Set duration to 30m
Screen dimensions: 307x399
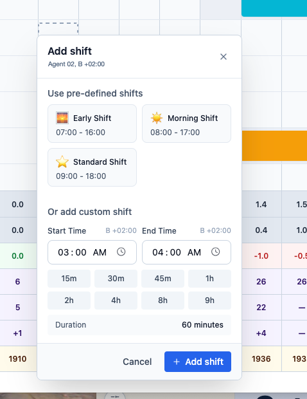[116, 279]
